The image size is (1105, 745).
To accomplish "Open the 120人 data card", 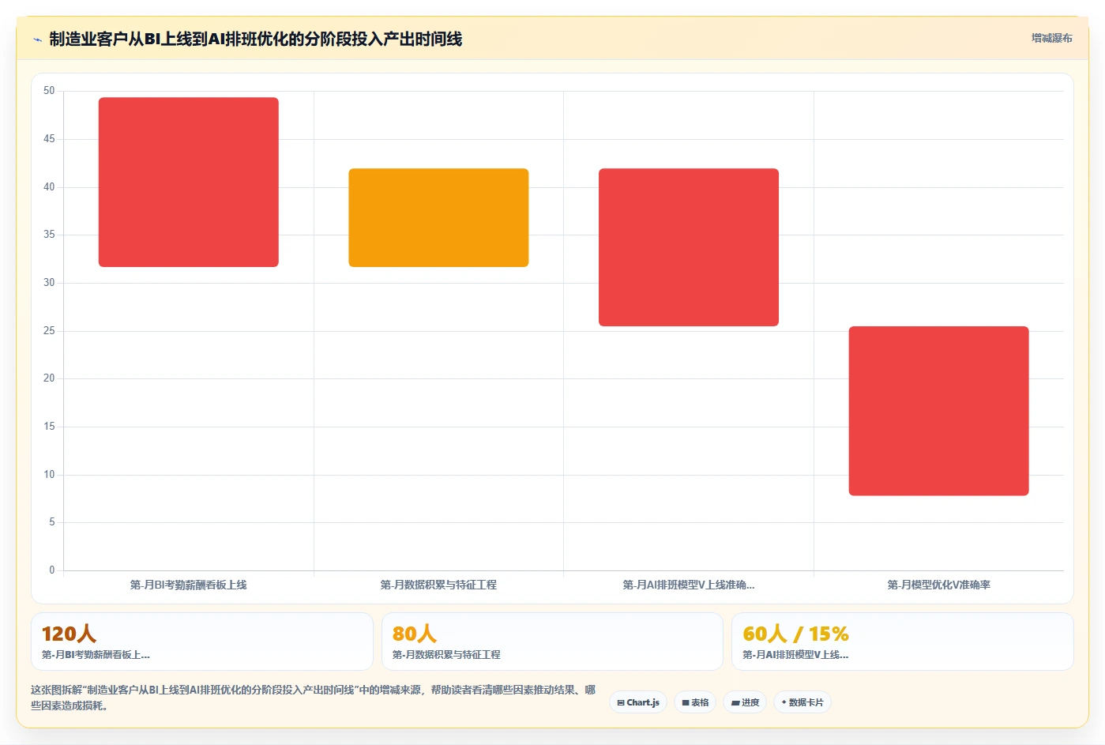I will point(202,642).
